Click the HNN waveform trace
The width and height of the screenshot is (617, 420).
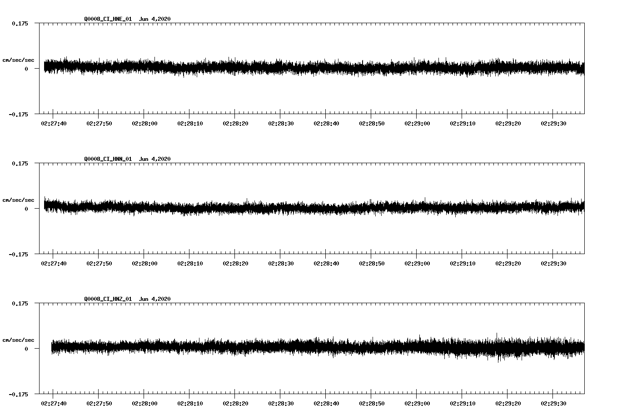[314, 207]
